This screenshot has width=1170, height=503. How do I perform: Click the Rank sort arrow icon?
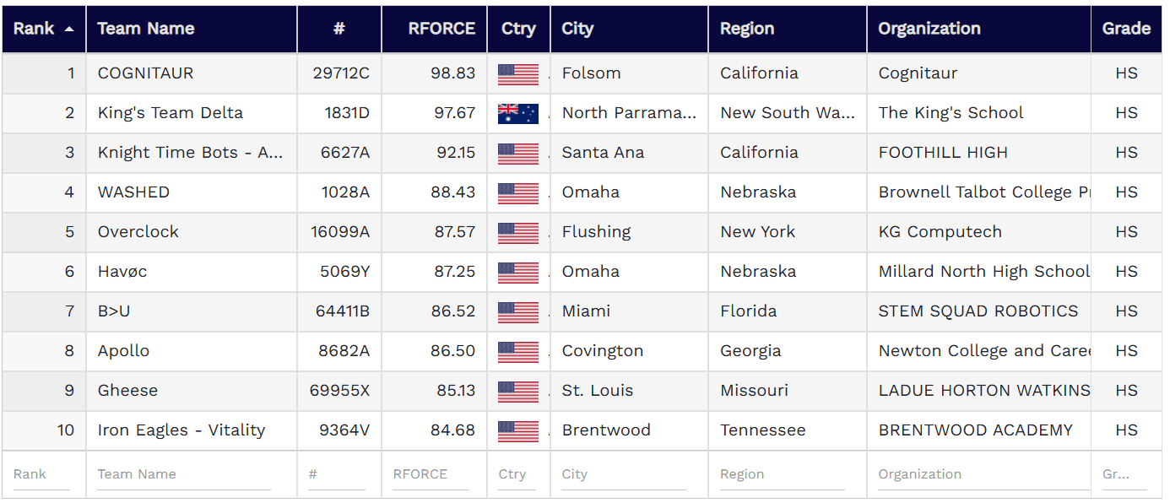pyautogui.click(x=69, y=29)
